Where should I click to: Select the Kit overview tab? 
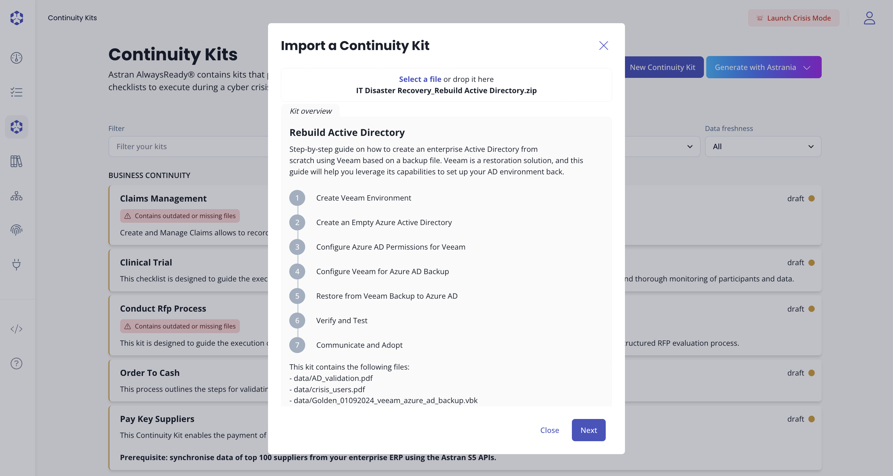(x=310, y=111)
